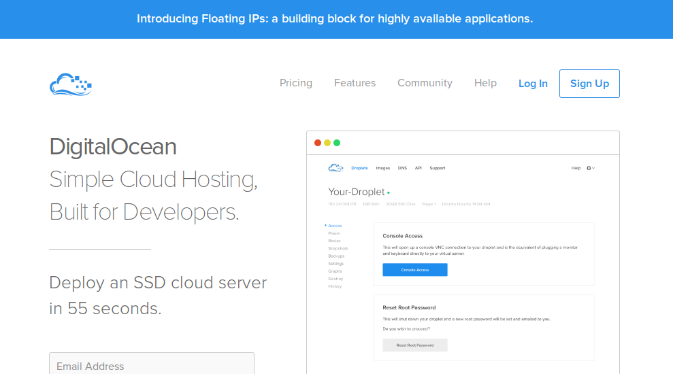Viewport: 673px width, 374px height.
Task: Select Backups in the droplet sidebar
Action: [336, 256]
